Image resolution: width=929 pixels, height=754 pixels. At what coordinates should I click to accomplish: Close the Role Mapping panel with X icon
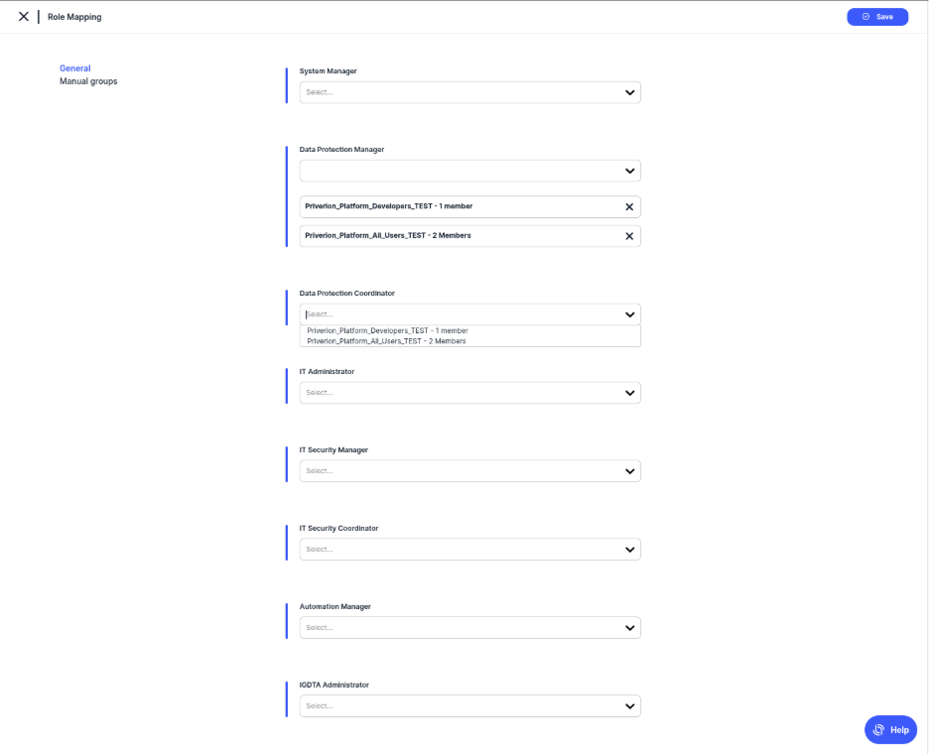click(x=24, y=17)
